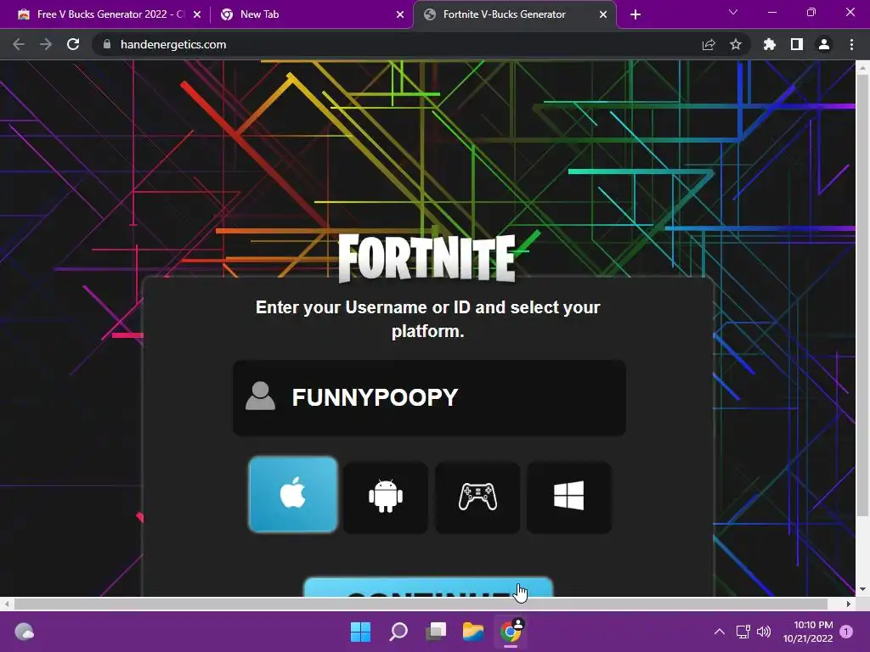Open the tab search dropdown chevron

[x=733, y=12]
